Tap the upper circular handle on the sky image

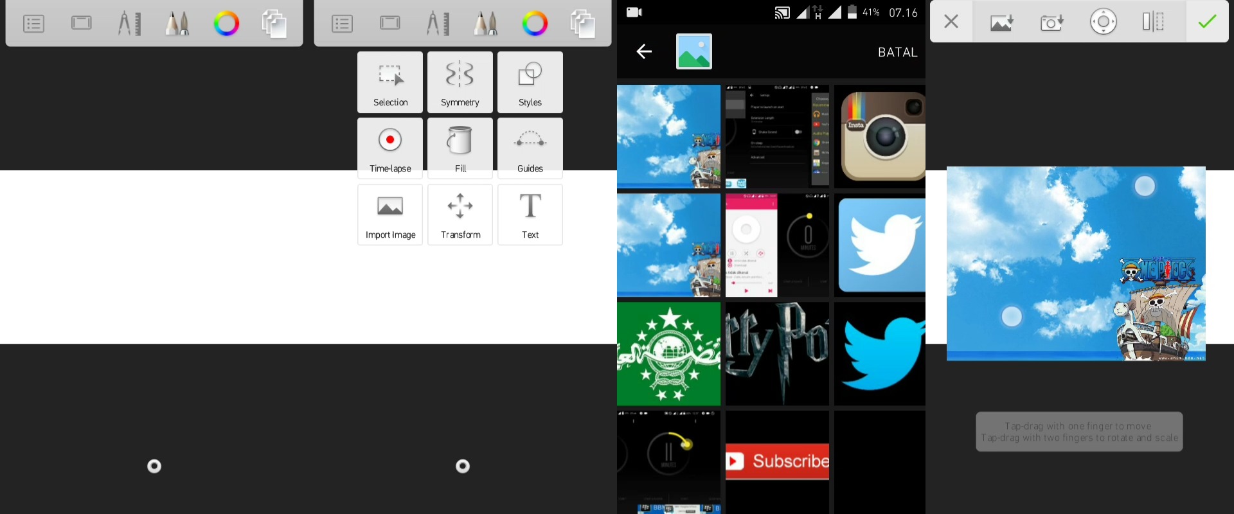1145,186
